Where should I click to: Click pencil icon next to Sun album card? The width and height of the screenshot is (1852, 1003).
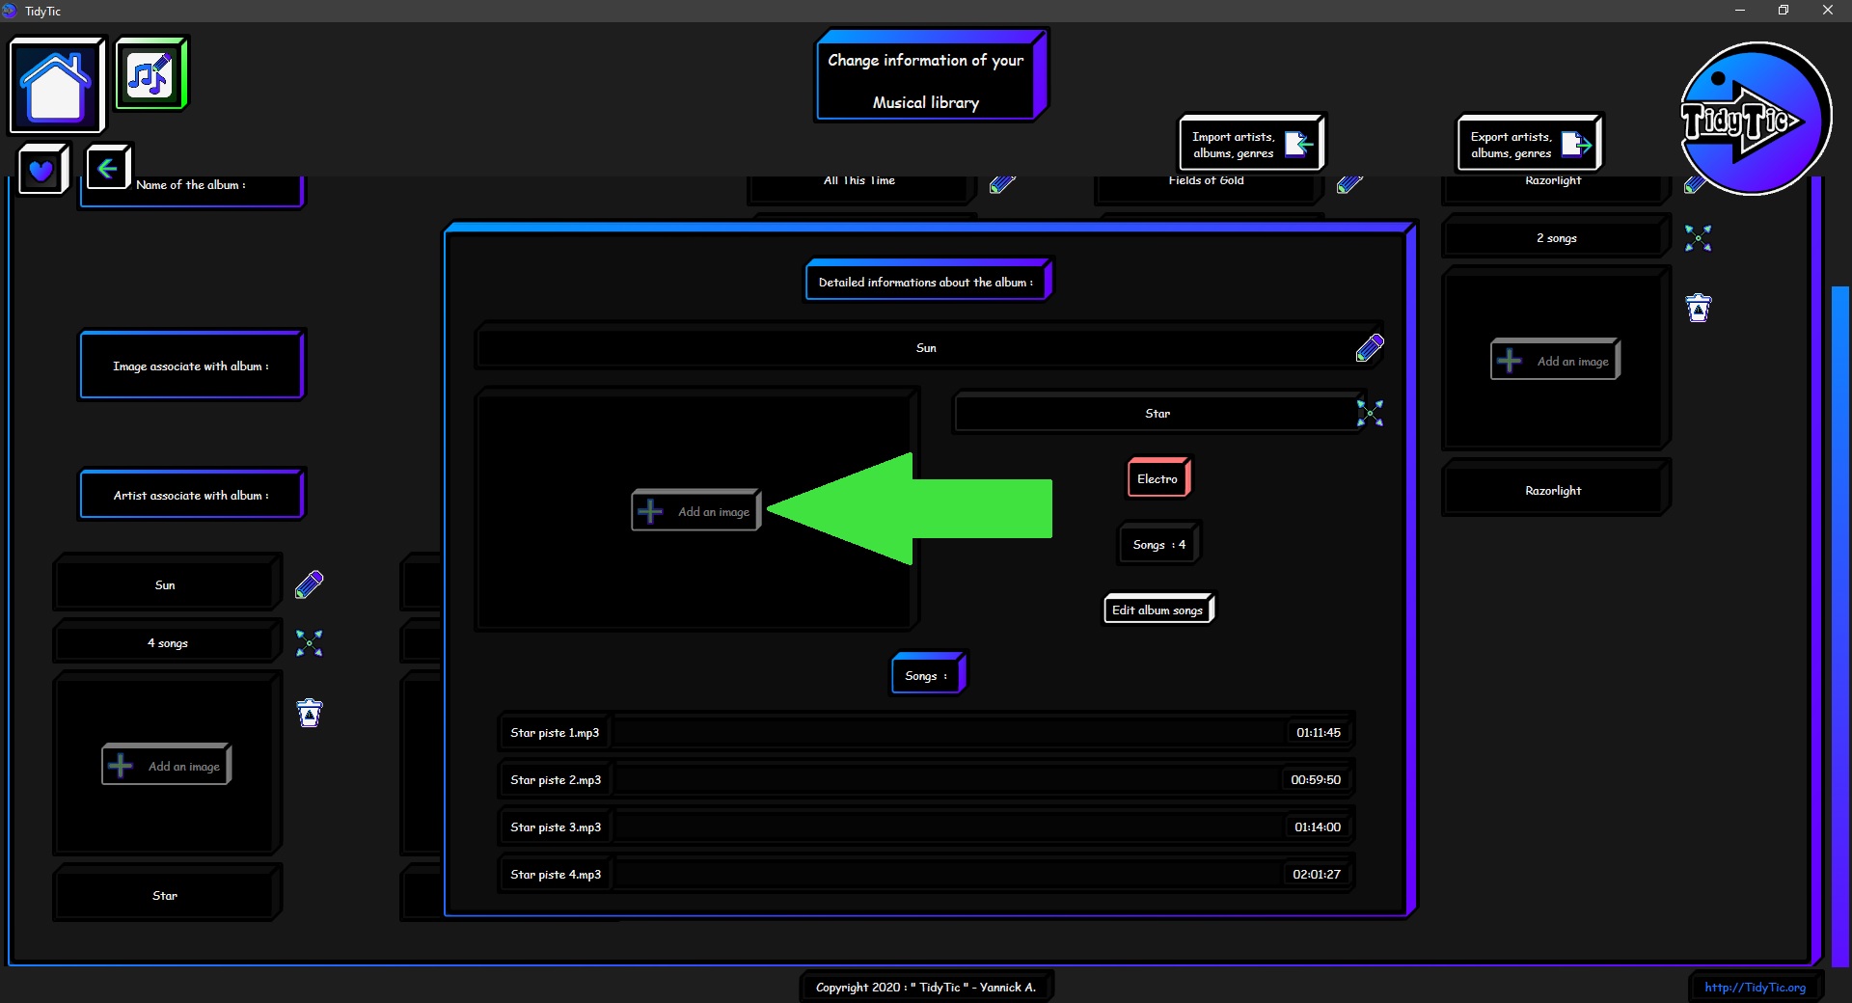(310, 584)
